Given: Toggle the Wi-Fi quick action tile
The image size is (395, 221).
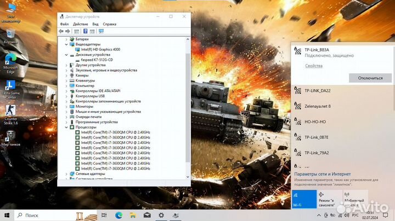Looking at the screenshot, I should [x=304, y=199].
